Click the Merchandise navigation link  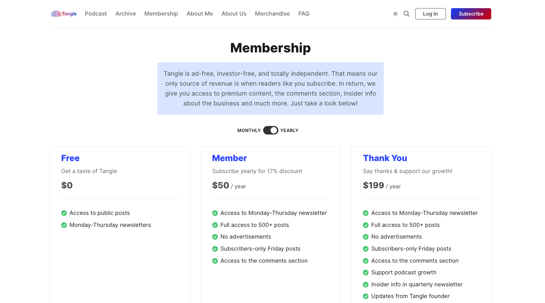coord(272,13)
